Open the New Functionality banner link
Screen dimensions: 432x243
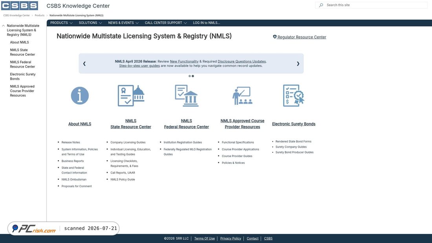(184, 62)
